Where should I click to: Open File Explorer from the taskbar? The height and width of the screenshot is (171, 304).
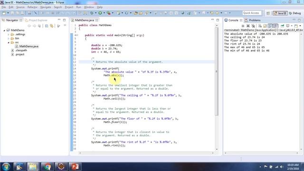(x=33, y=167)
